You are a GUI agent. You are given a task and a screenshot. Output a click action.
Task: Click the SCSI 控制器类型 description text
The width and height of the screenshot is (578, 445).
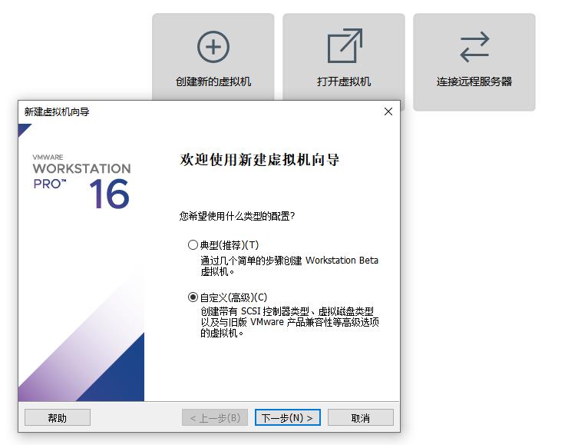coord(289,322)
